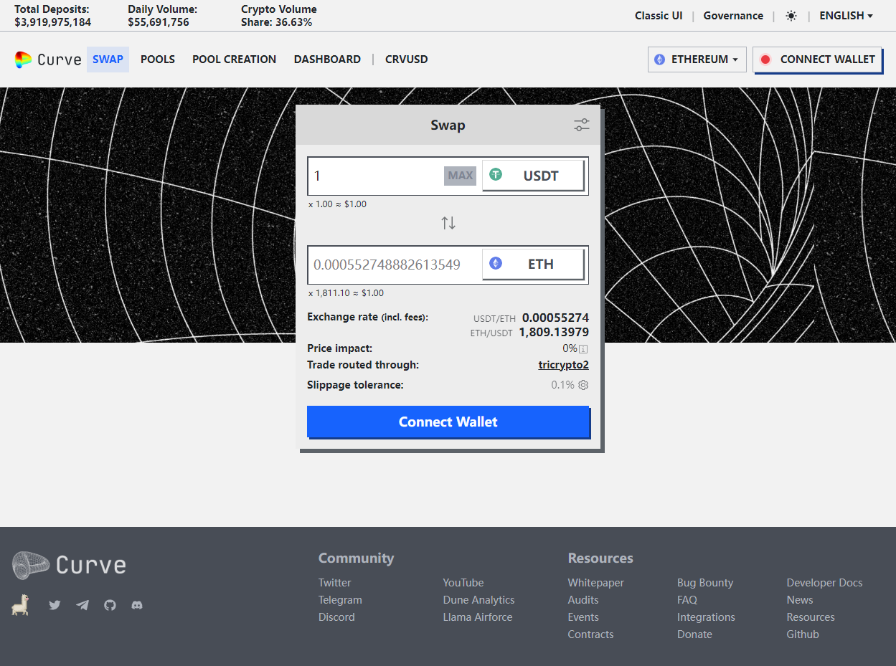Follow the tricrypto2 route link
The width and height of the screenshot is (896, 666).
tap(563, 365)
